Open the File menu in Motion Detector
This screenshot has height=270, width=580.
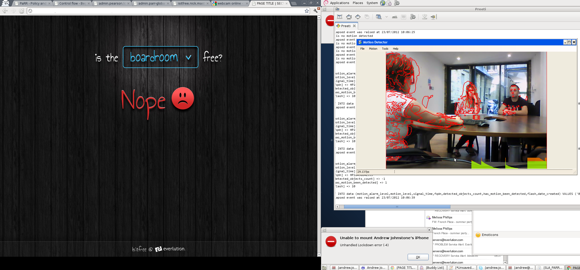pyautogui.click(x=362, y=49)
